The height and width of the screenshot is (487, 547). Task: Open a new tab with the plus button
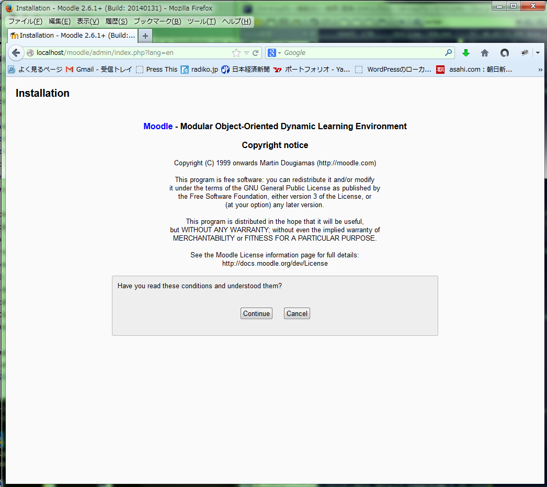tap(145, 36)
